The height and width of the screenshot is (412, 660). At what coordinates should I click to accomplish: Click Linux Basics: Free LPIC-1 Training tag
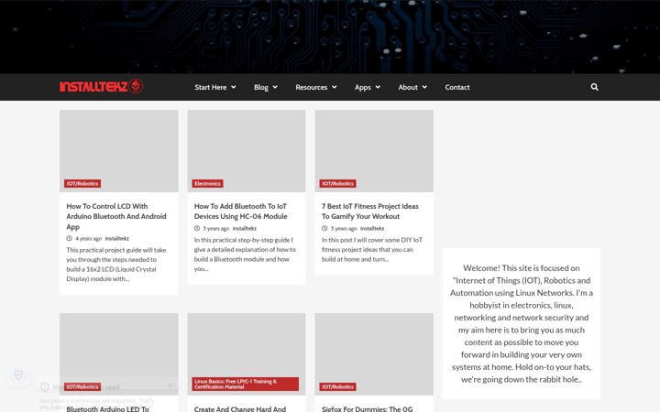pos(246,384)
